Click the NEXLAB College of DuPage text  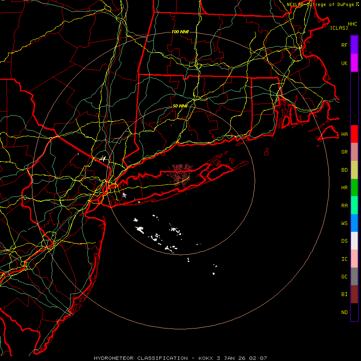tap(321, 4)
